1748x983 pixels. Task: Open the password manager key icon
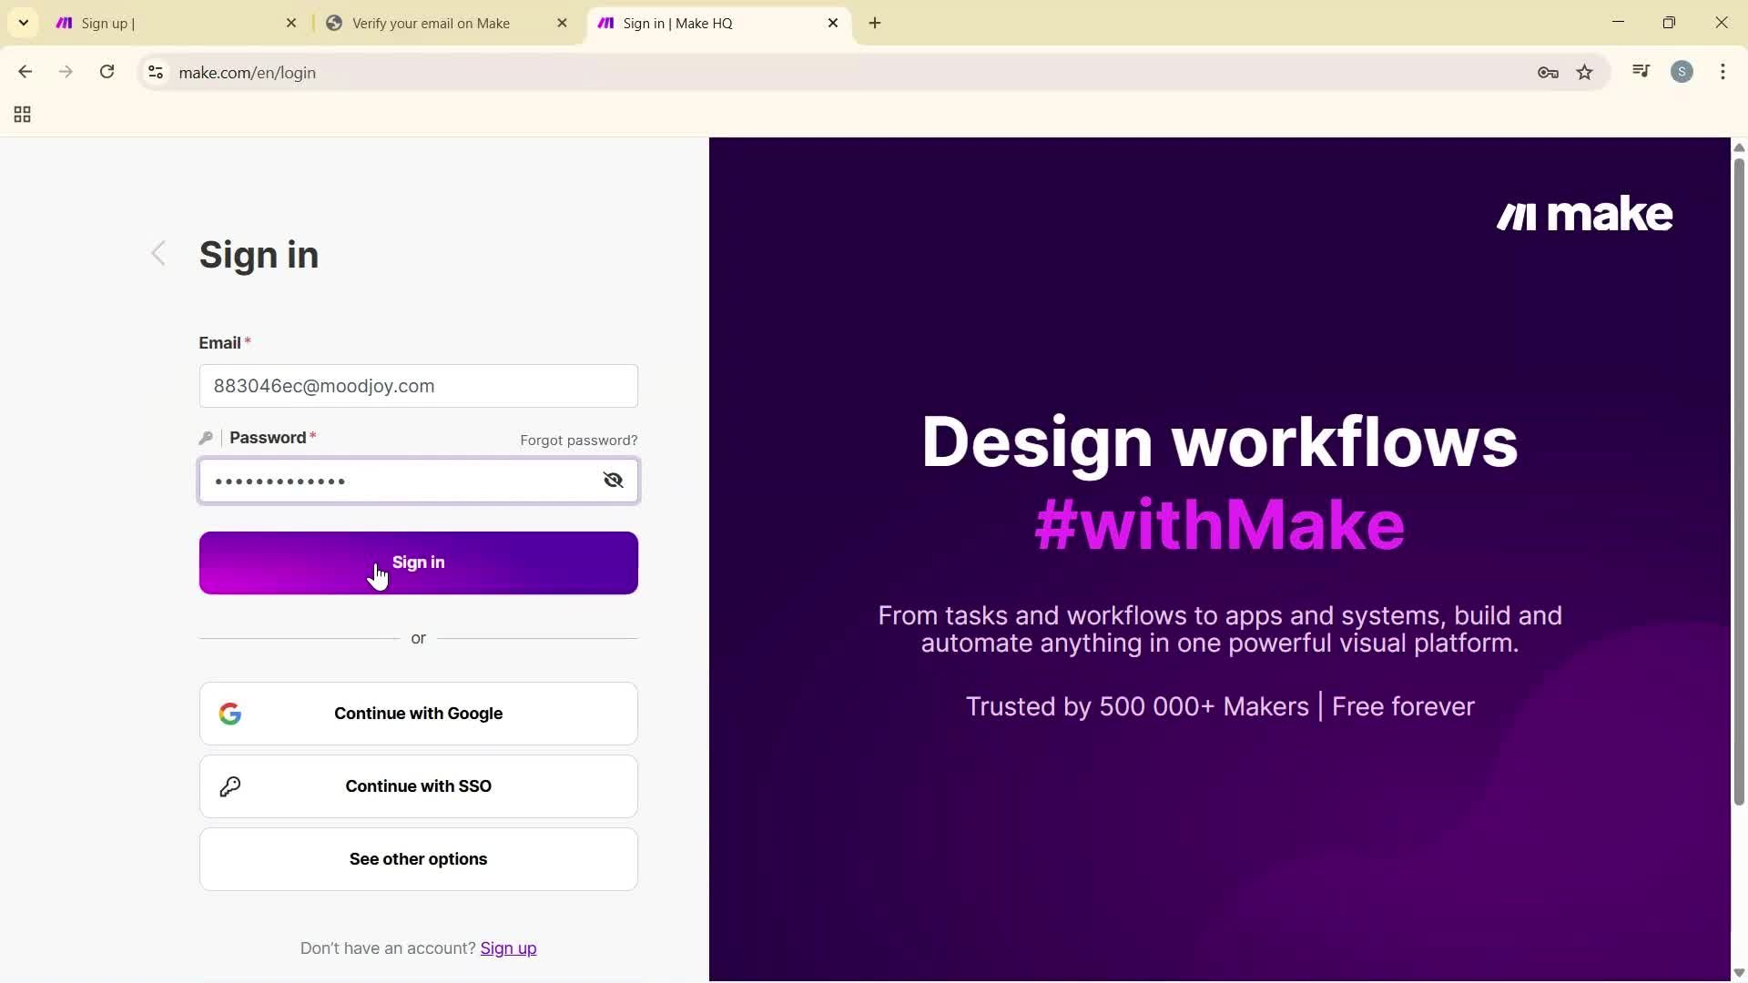click(x=1548, y=72)
